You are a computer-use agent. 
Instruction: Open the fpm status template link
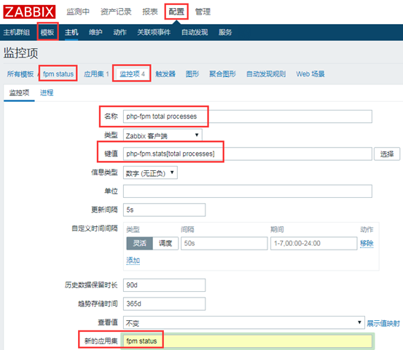58,74
